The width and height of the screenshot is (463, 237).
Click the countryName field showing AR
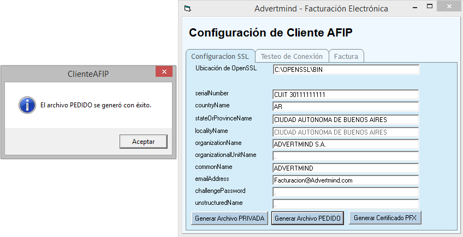346,107
